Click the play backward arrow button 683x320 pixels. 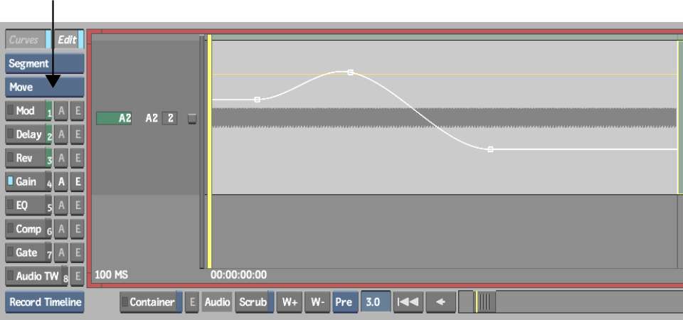(440, 302)
